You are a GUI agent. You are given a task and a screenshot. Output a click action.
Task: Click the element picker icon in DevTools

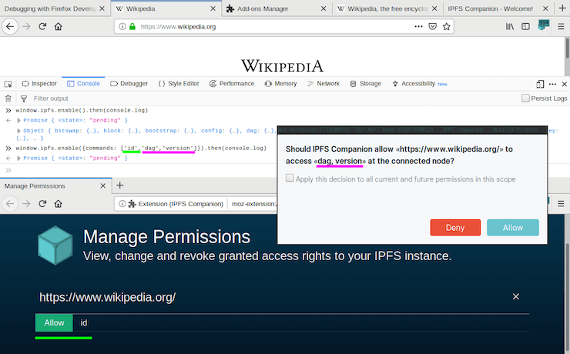(x=8, y=83)
